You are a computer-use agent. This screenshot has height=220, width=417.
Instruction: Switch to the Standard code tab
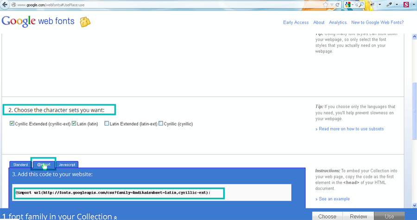(20, 164)
